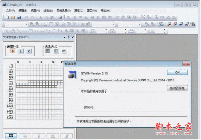Screen dimensions: 201x140
Task: Click the Zoom In magnifier
Action: [x=31, y=24]
